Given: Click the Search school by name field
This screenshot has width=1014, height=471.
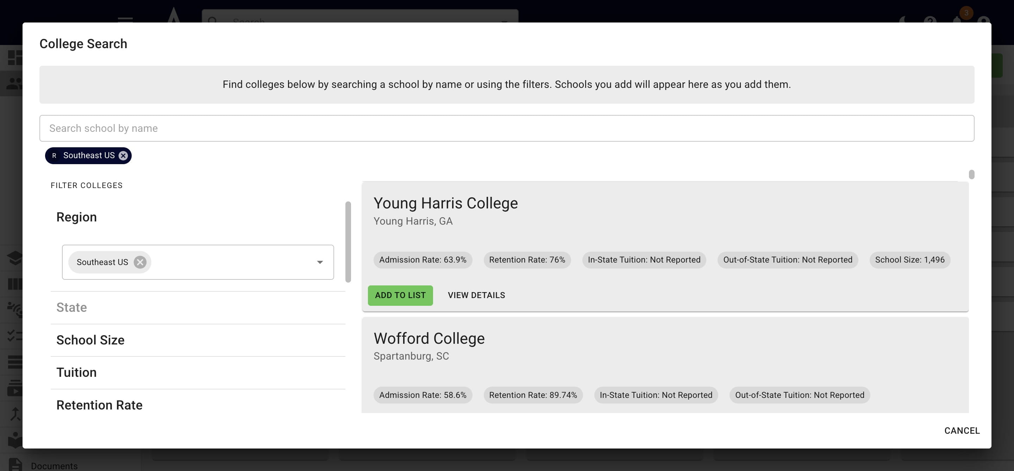Looking at the screenshot, I should click(x=507, y=128).
